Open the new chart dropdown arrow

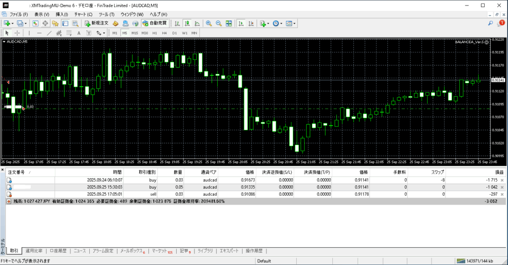tap(12, 23)
